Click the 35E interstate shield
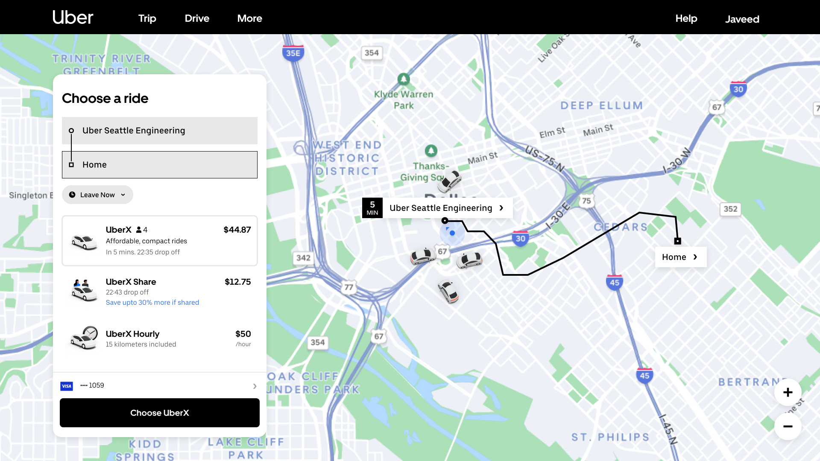Screen dimensions: 820x461 [x=293, y=53]
